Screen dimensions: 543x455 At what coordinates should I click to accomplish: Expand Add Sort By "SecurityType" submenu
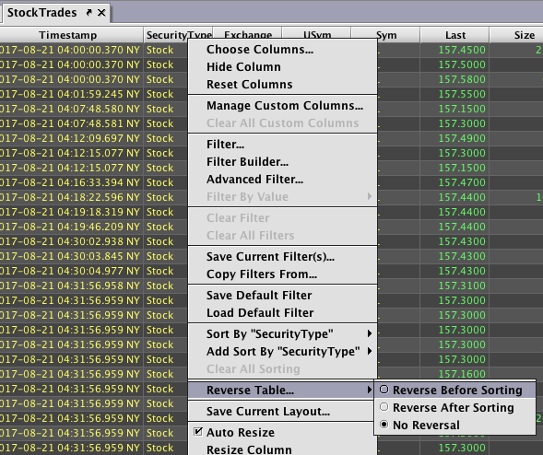pos(283,352)
